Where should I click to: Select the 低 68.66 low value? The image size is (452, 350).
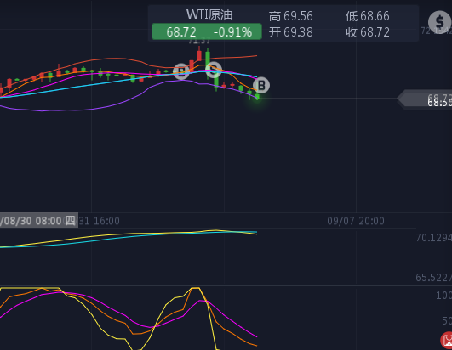(x=368, y=16)
